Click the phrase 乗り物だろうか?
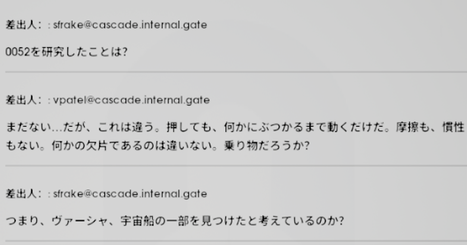 [267, 146]
